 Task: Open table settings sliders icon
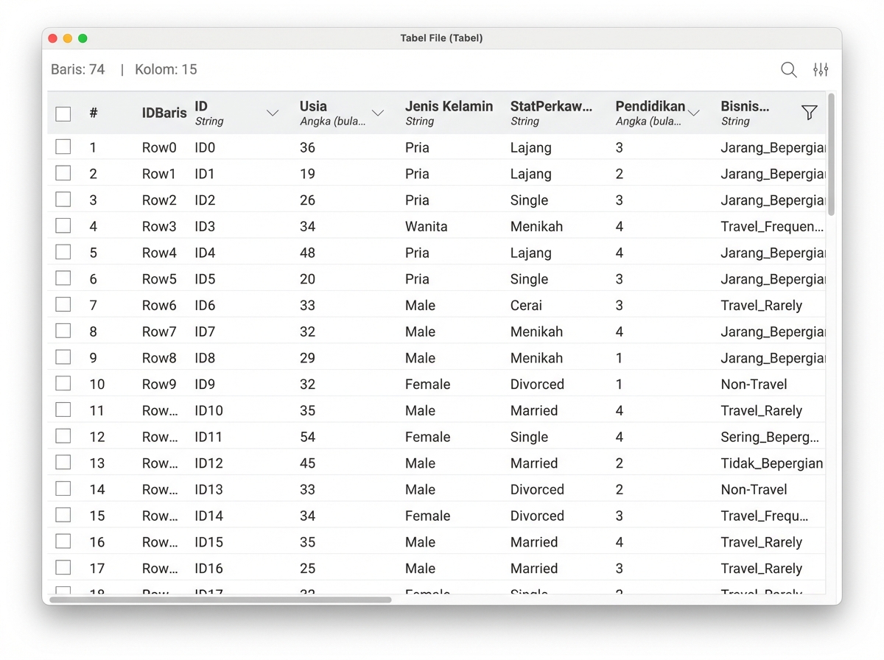[821, 70]
